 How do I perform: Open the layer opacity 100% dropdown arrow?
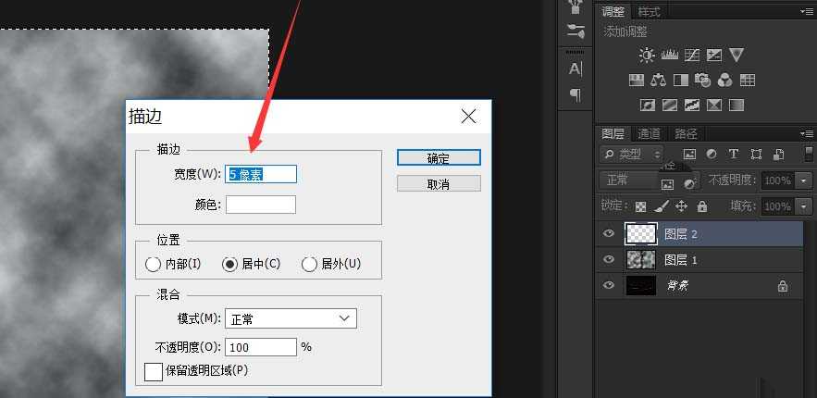[803, 180]
